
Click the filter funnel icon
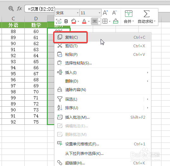tap(60, 99)
